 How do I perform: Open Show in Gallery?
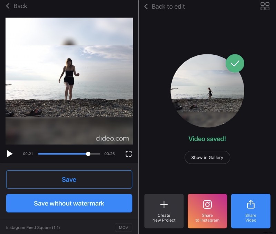(x=207, y=157)
